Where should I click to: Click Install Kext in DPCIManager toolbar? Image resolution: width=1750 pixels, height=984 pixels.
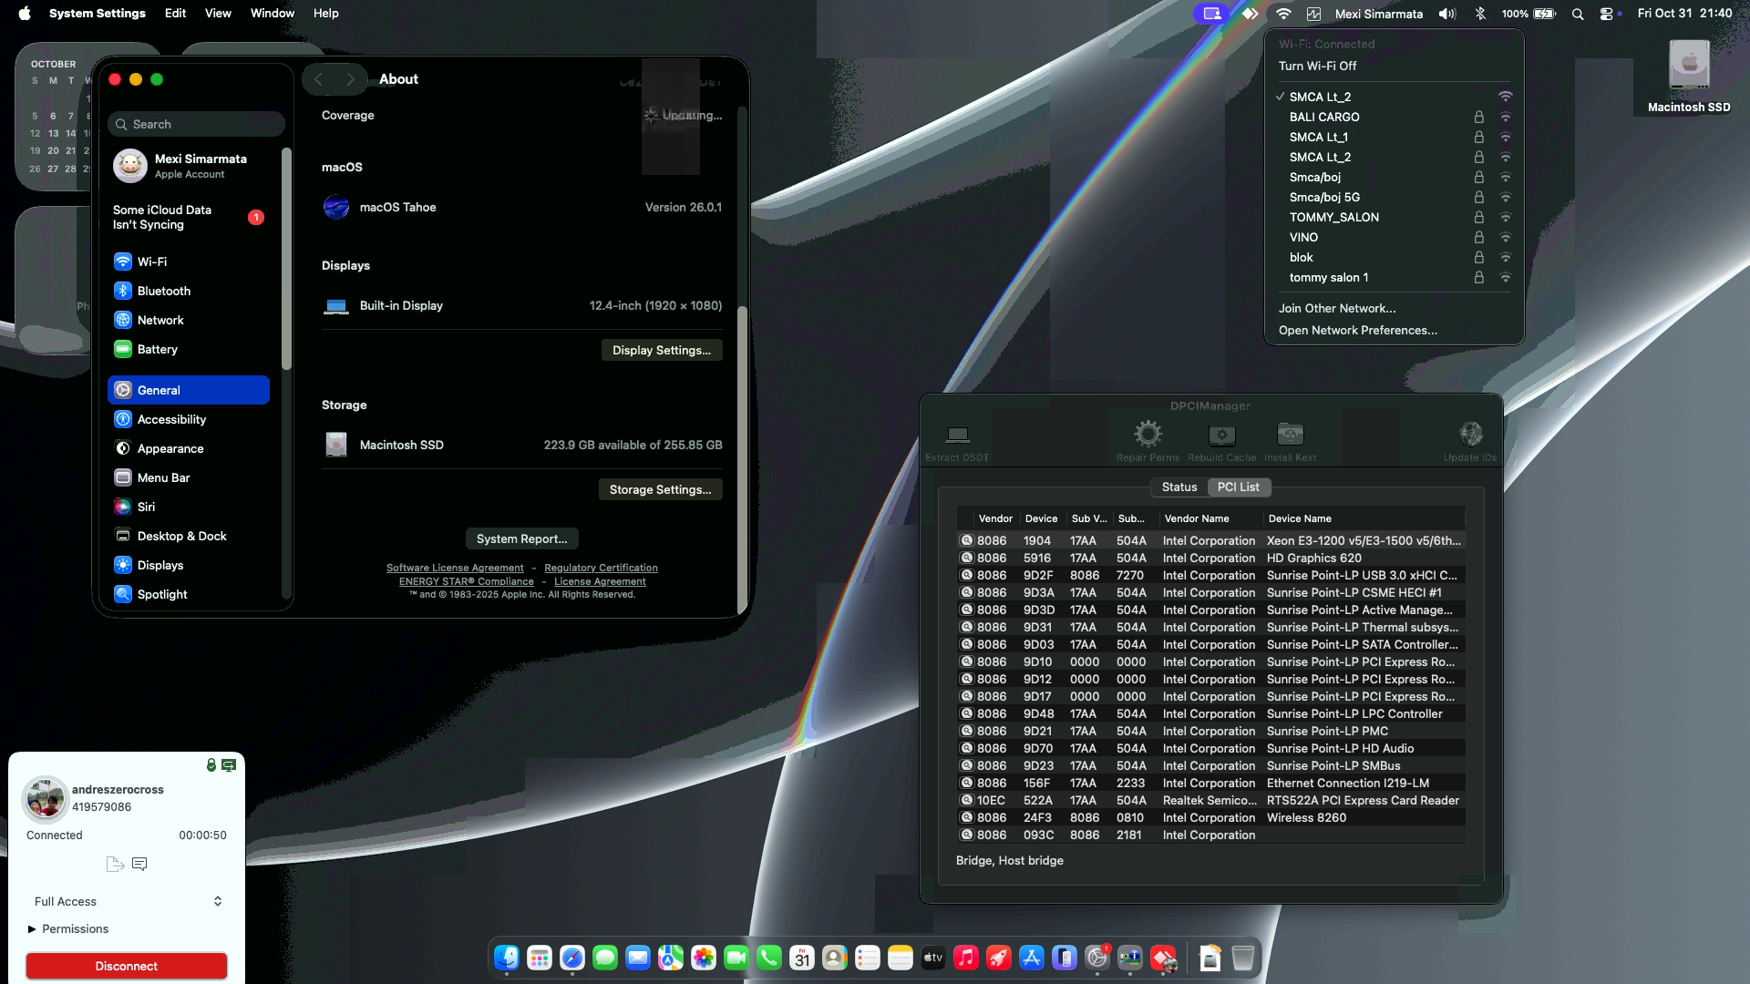[x=1290, y=441]
